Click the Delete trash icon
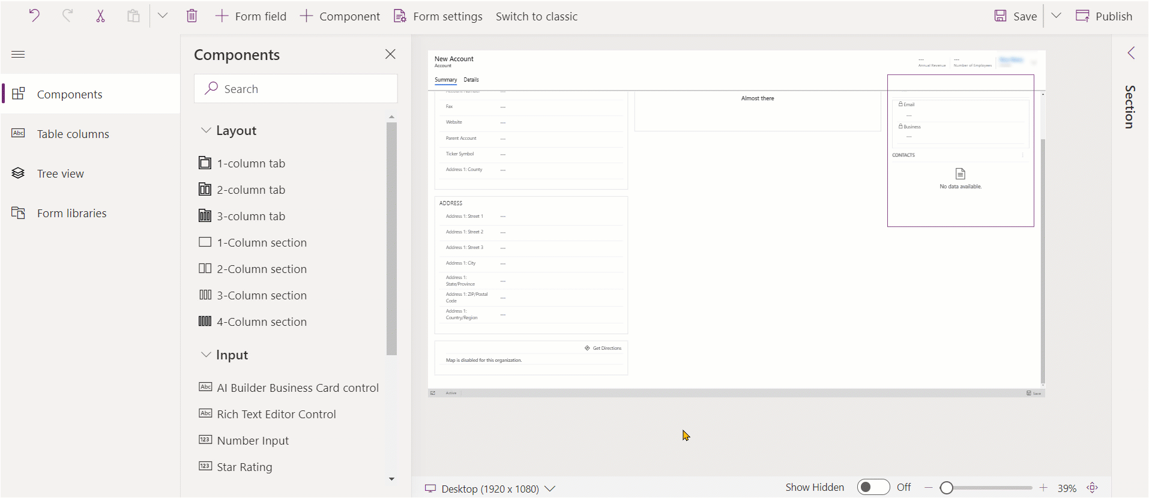This screenshot has height=498, width=1149. coord(191,16)
